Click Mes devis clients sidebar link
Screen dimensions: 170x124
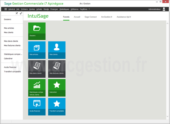click(11, 41)
